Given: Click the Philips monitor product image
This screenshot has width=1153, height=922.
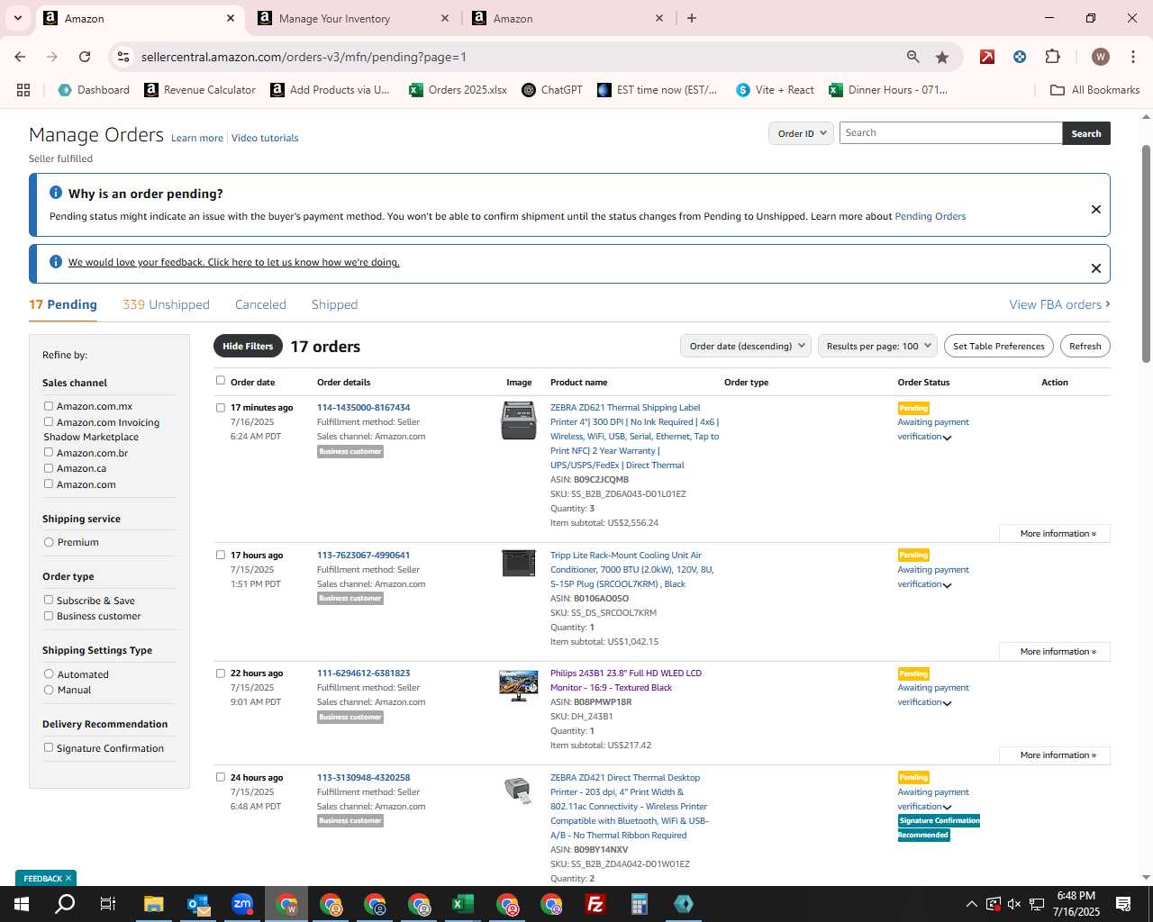Looking at the screenshot, I should click(x=519, y=685).
